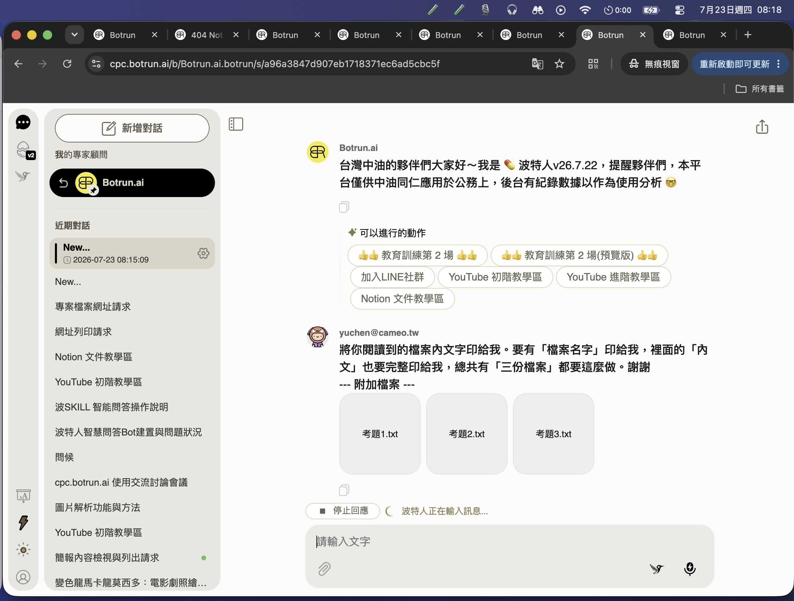Open a new browser tab

[748, 35]
